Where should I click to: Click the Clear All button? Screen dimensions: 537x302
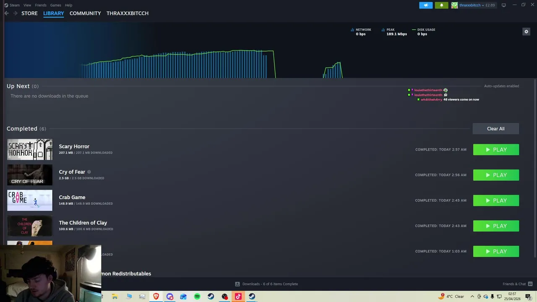tap(495, 129)
